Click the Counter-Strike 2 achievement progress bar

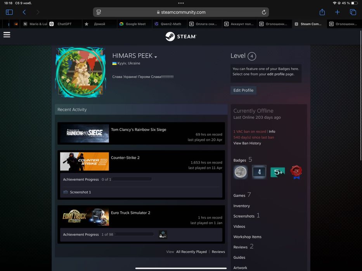click(x=132, y=179)
